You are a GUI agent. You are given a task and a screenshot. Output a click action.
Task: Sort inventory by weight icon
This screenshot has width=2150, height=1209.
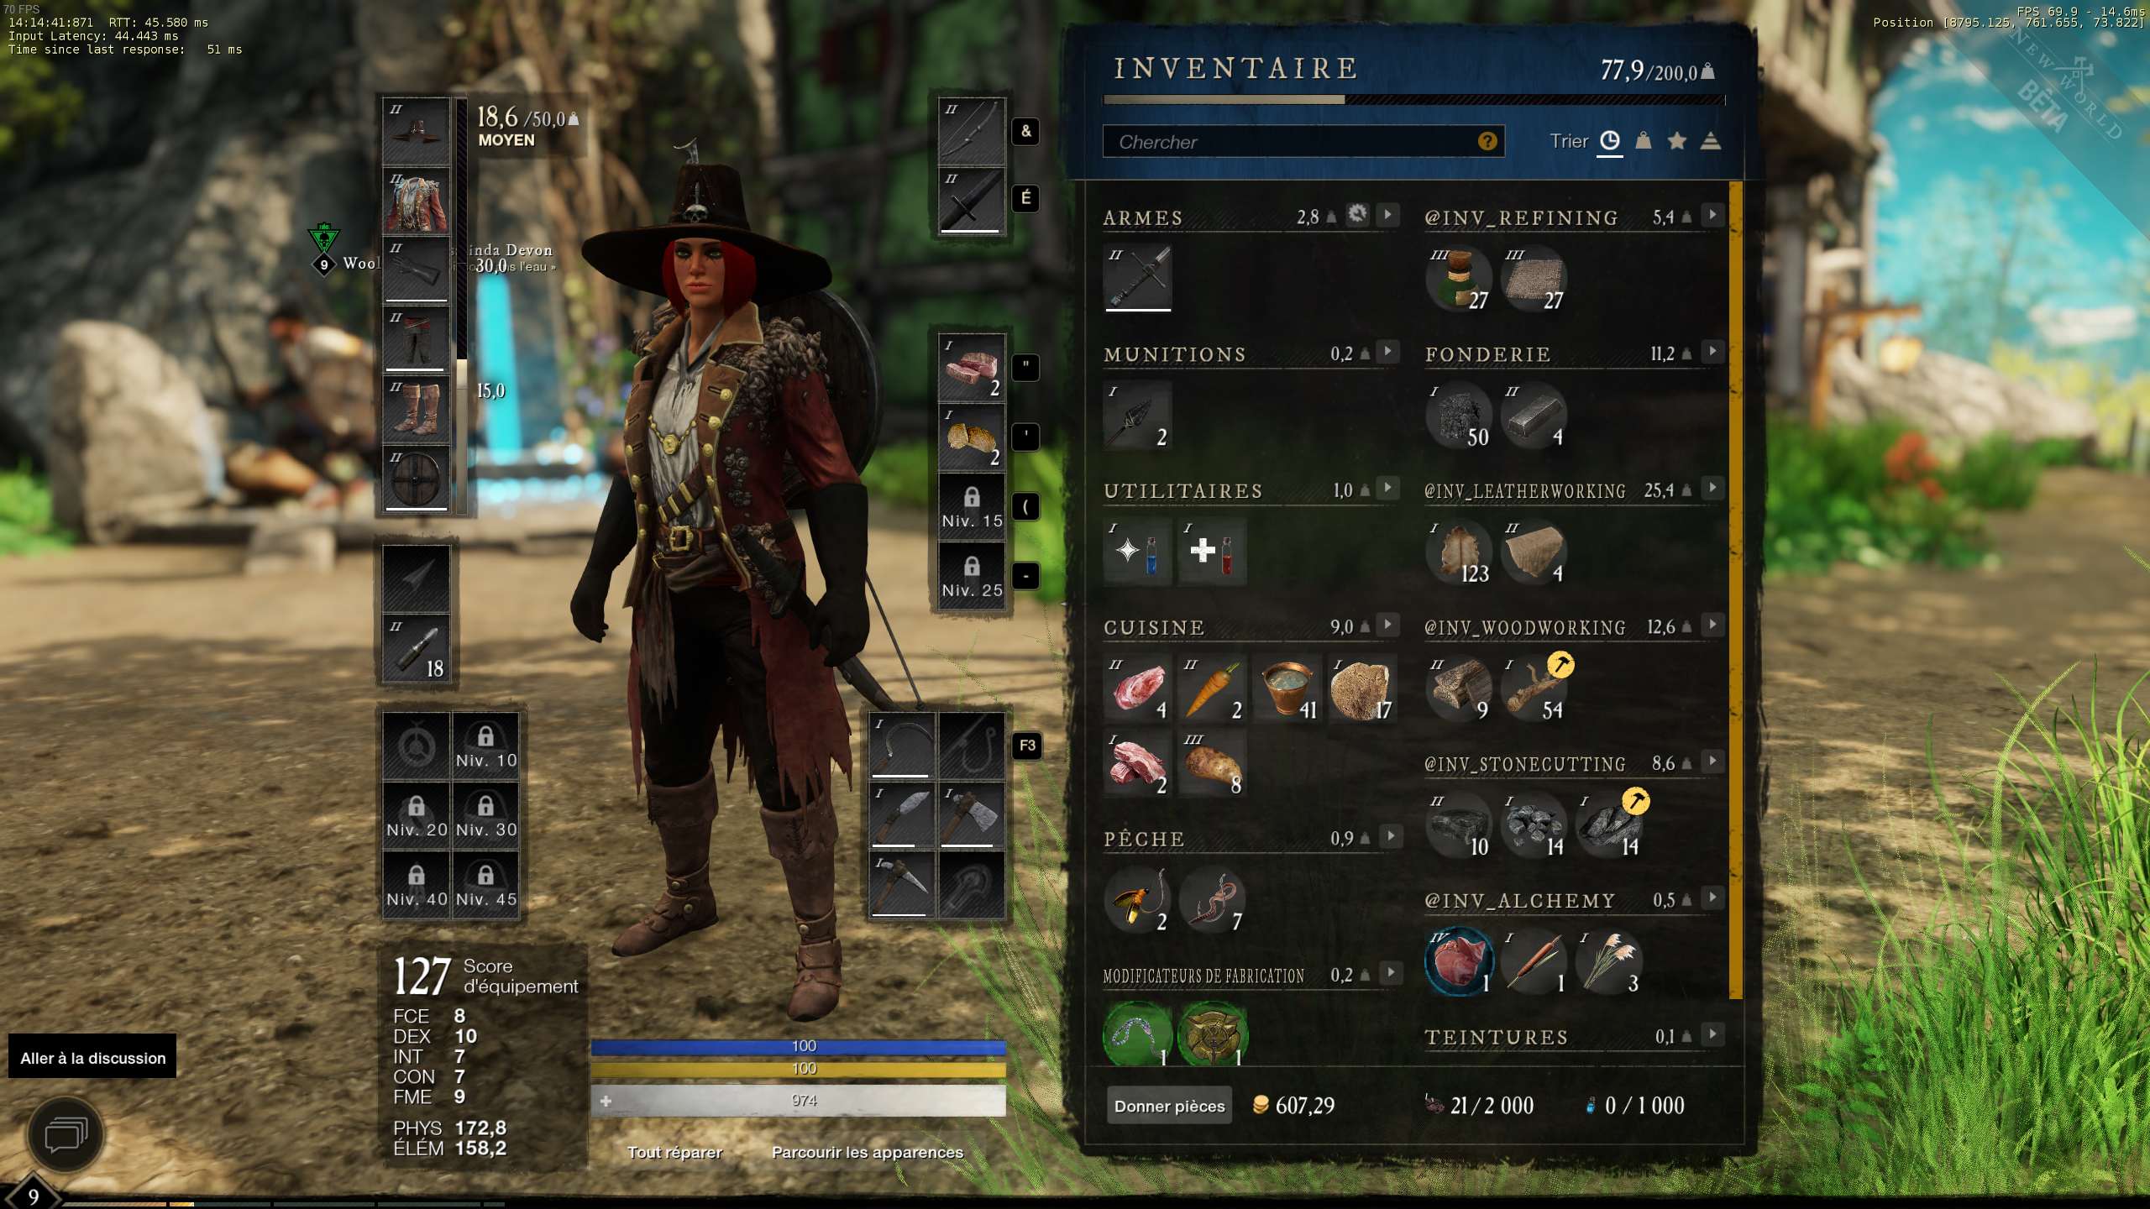(x=1644, y=141)
